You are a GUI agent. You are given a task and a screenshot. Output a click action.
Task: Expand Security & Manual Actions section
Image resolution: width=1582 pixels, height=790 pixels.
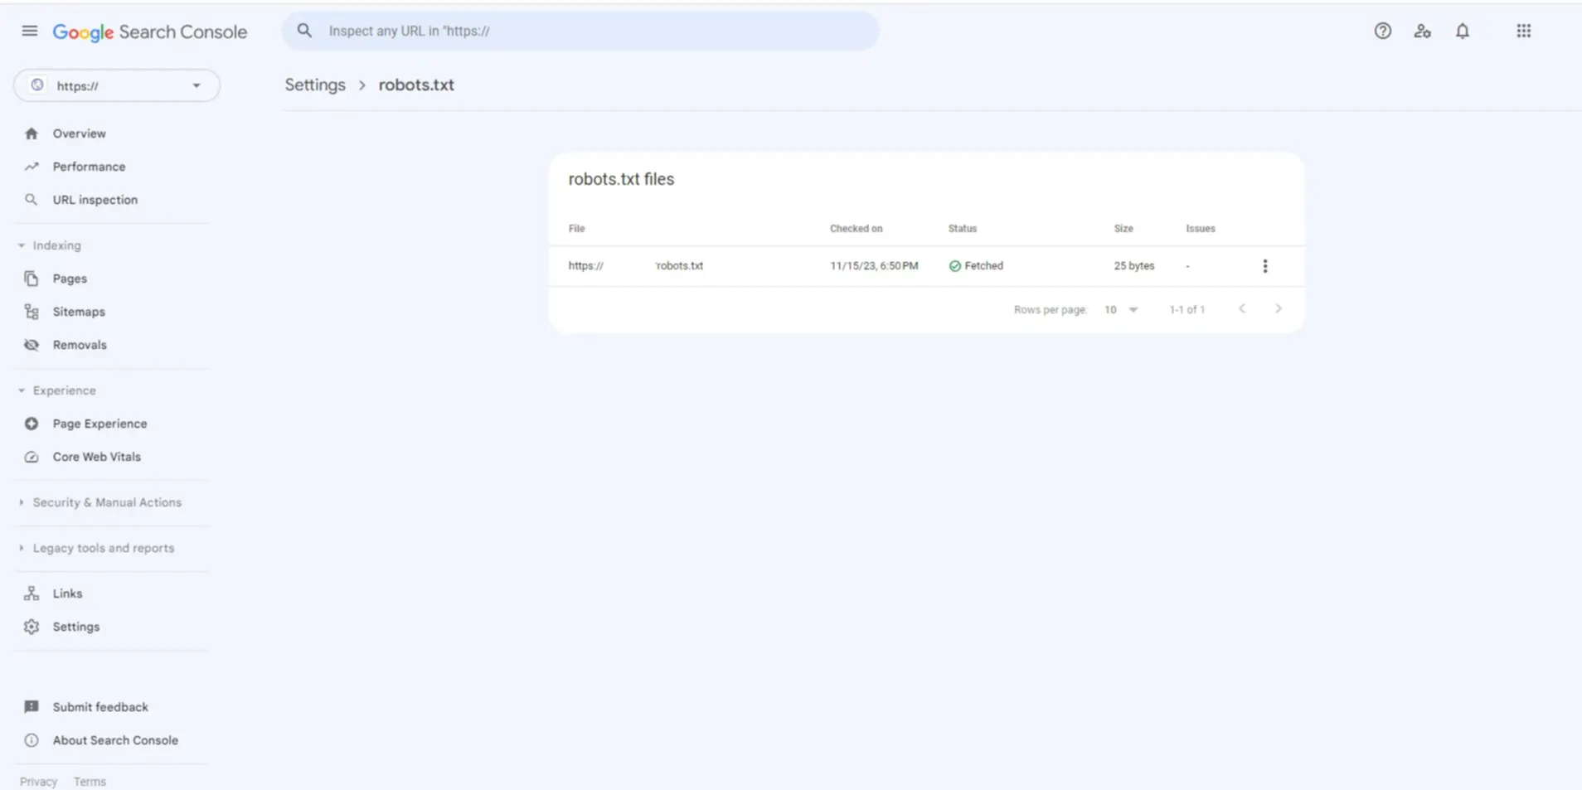click(22, 502)
